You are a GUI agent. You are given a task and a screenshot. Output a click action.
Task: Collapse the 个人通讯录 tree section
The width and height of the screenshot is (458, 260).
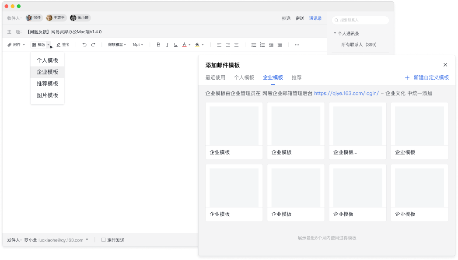point(335,33)
